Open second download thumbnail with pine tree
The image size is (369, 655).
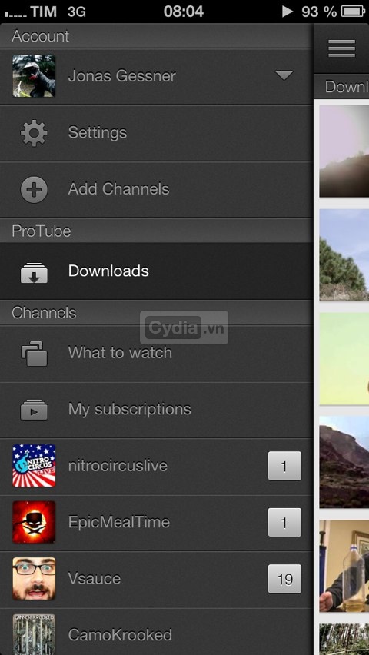pos(344,254)
